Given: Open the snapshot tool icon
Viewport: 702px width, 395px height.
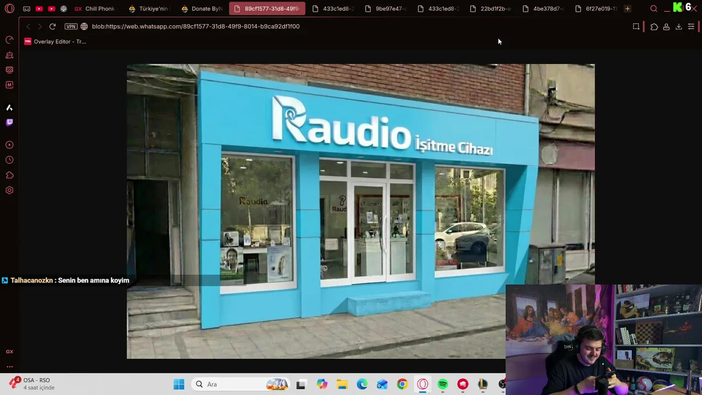Looking at the screenshot, I should click(x=636, y=26).
